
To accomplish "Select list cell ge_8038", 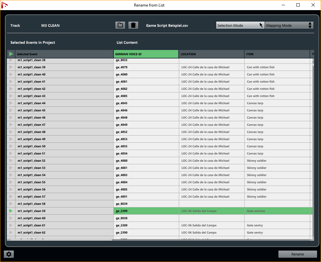I will (146, 218).
